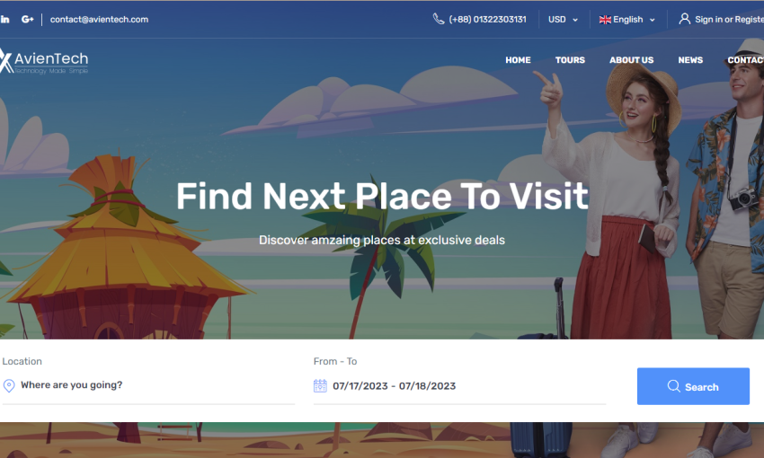Open the calendar icon by dates
The image size is (764, 458).
coord(320,385)
